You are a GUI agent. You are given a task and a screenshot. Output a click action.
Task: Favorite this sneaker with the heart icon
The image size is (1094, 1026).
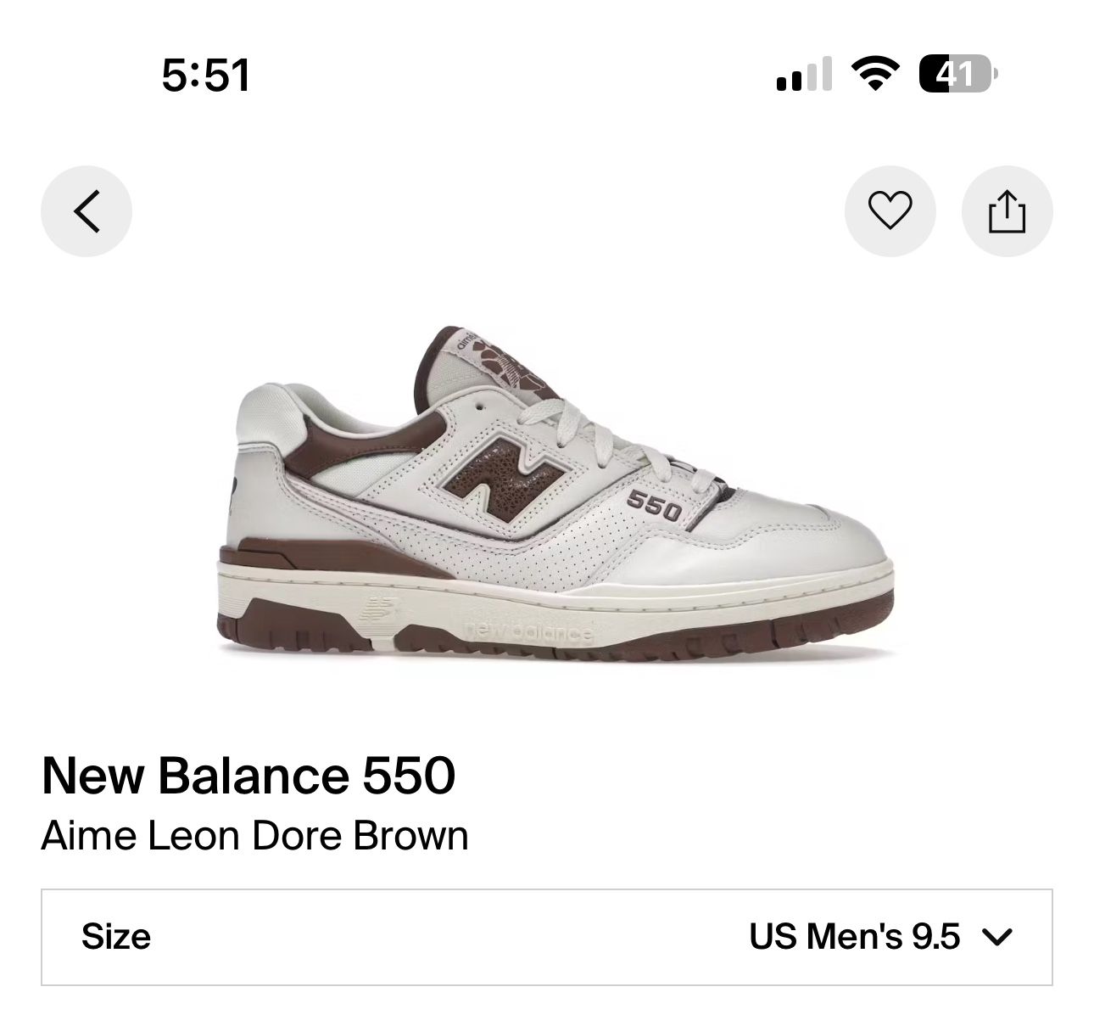pyautogui.click(x=890, y=210)
